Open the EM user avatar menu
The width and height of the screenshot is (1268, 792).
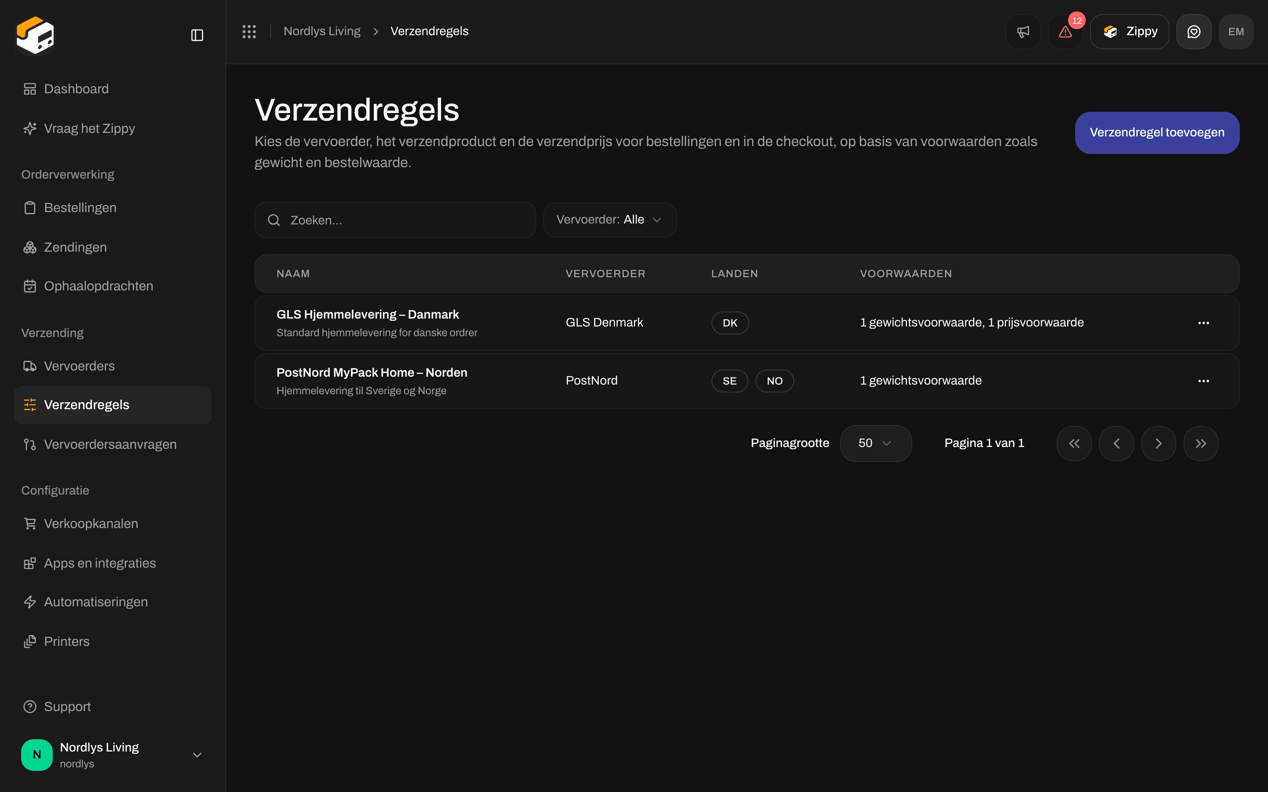(1236, 31)
